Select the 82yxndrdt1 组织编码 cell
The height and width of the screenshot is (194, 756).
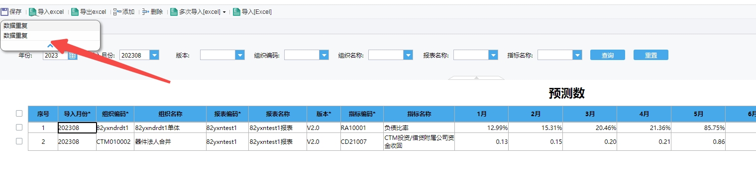click(x=115, y=128)
